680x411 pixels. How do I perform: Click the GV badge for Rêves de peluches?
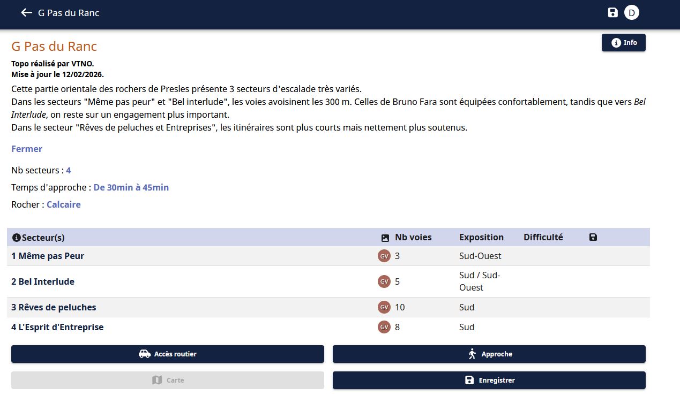click(384, 307)
